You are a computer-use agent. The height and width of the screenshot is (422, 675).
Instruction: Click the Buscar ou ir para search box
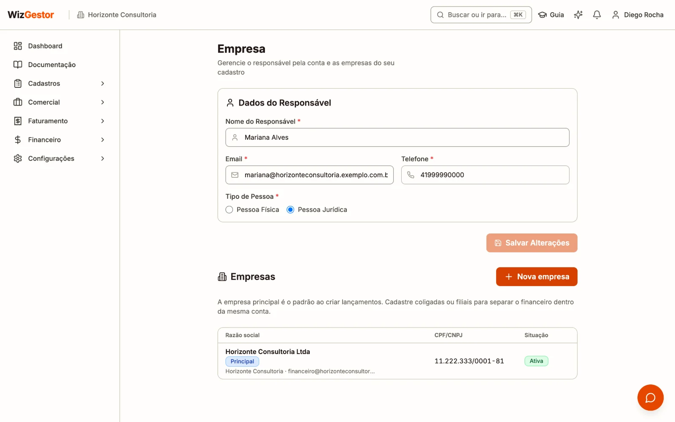[481, 15]
